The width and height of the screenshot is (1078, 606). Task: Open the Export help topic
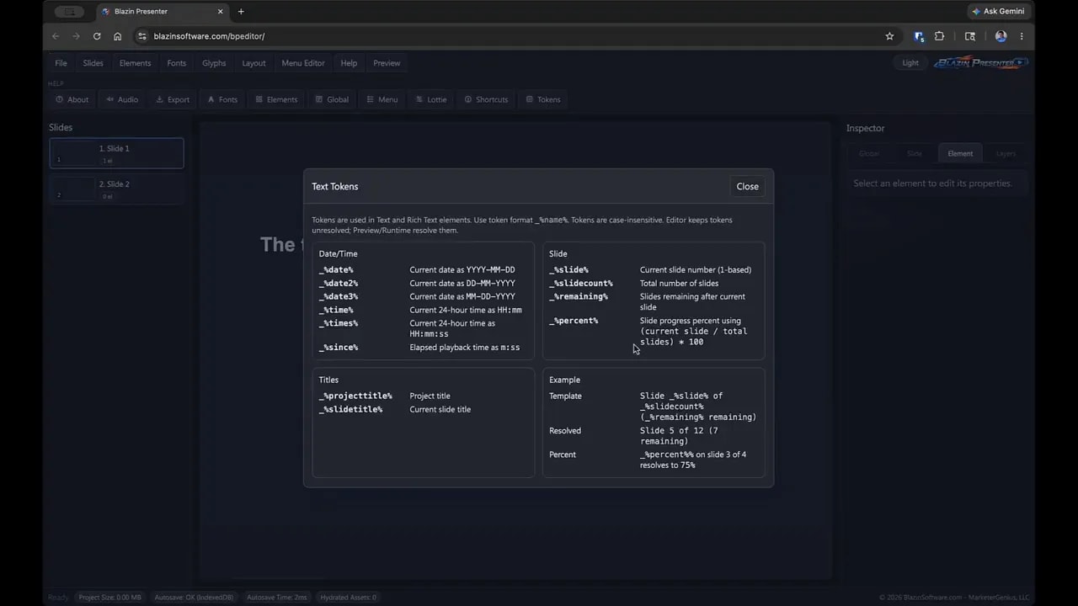click(173, 99)
